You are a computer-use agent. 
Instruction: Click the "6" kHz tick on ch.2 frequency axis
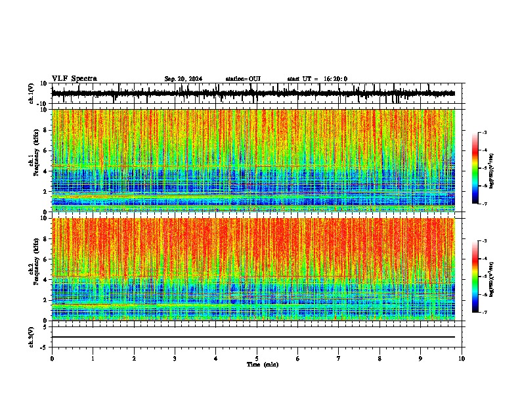click(x=46, y=259)
